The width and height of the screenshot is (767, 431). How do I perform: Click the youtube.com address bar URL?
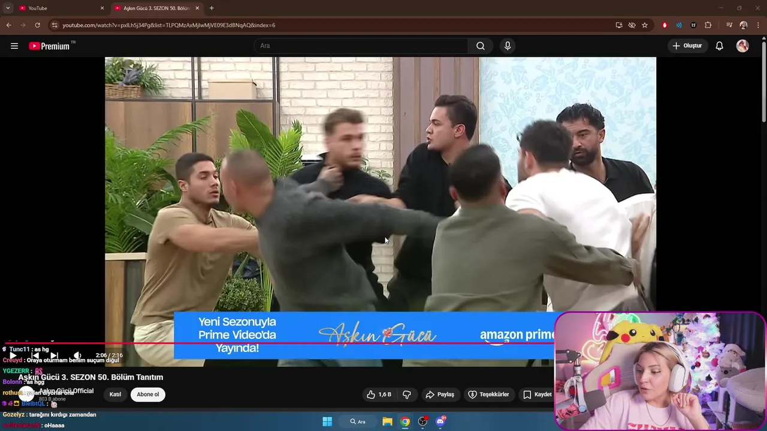tap(169, 25)
